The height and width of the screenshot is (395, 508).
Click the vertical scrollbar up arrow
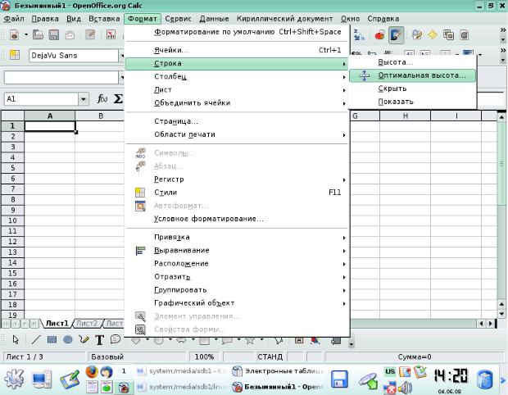pyautogui.click(x=501, y=116)
